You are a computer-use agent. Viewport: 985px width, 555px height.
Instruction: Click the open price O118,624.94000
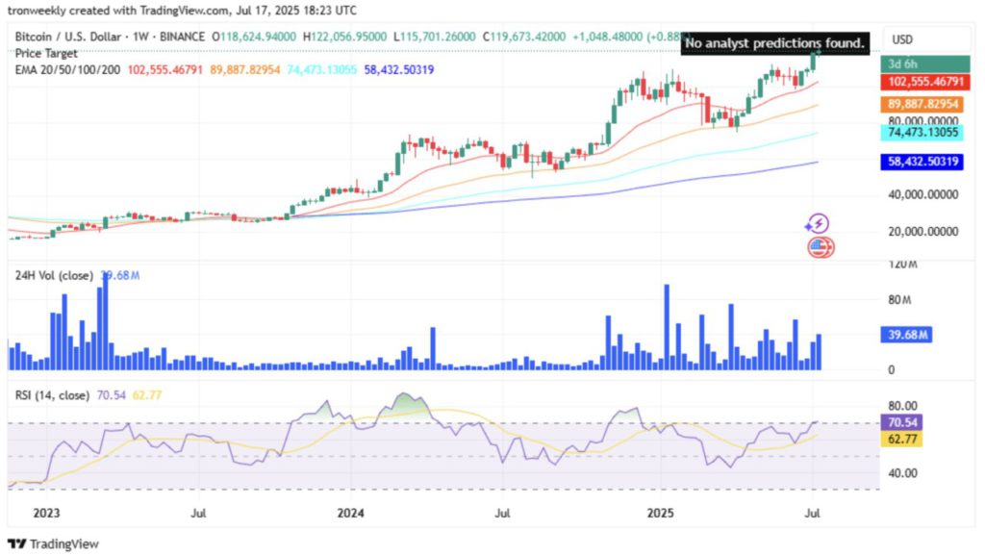point(254,37)
